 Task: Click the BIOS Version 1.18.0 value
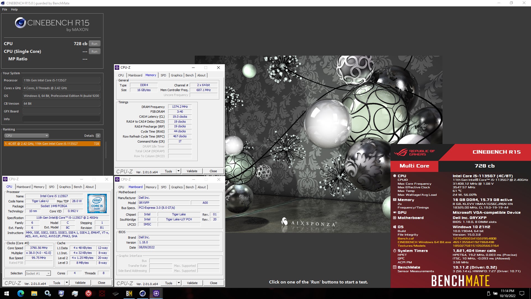179,242
